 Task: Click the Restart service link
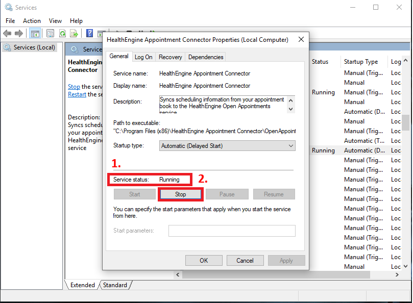[77, 94]
